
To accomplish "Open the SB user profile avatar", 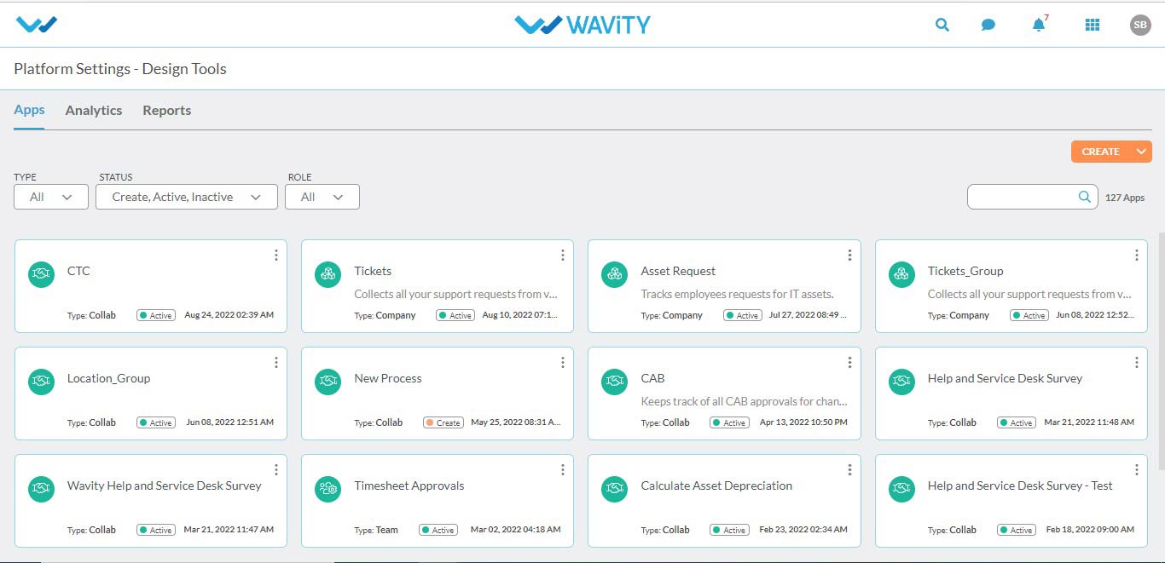I will coord(1140,25).
